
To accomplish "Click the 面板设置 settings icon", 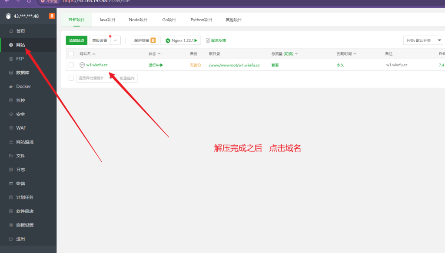I will [x=11, y=225].
